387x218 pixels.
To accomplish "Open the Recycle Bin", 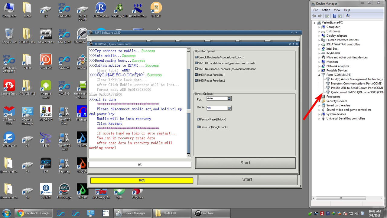I will point(9,36).
